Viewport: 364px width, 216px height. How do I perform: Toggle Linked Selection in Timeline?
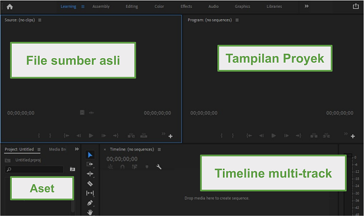coord(134,167)
